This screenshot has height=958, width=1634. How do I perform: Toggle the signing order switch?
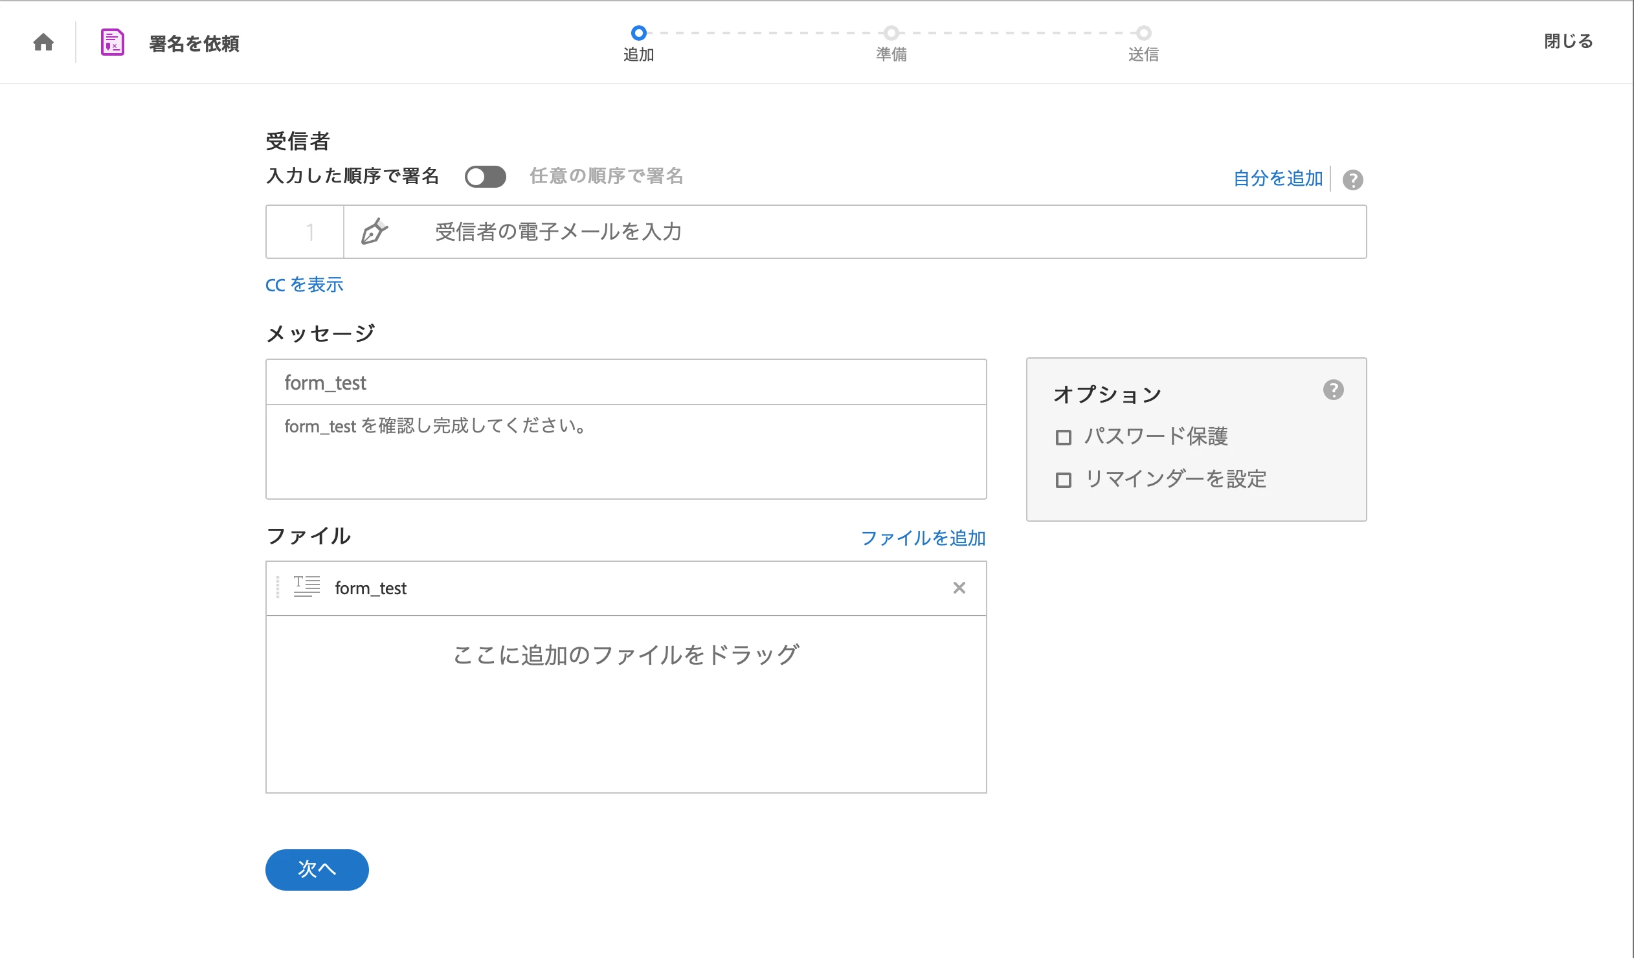(485, 176)
